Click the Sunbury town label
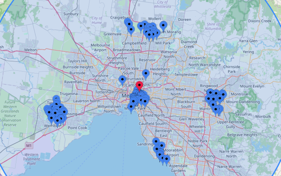Image resolution: width=281 pixels, height=176 pixels. pyautogui.click(x=71, y=14)
